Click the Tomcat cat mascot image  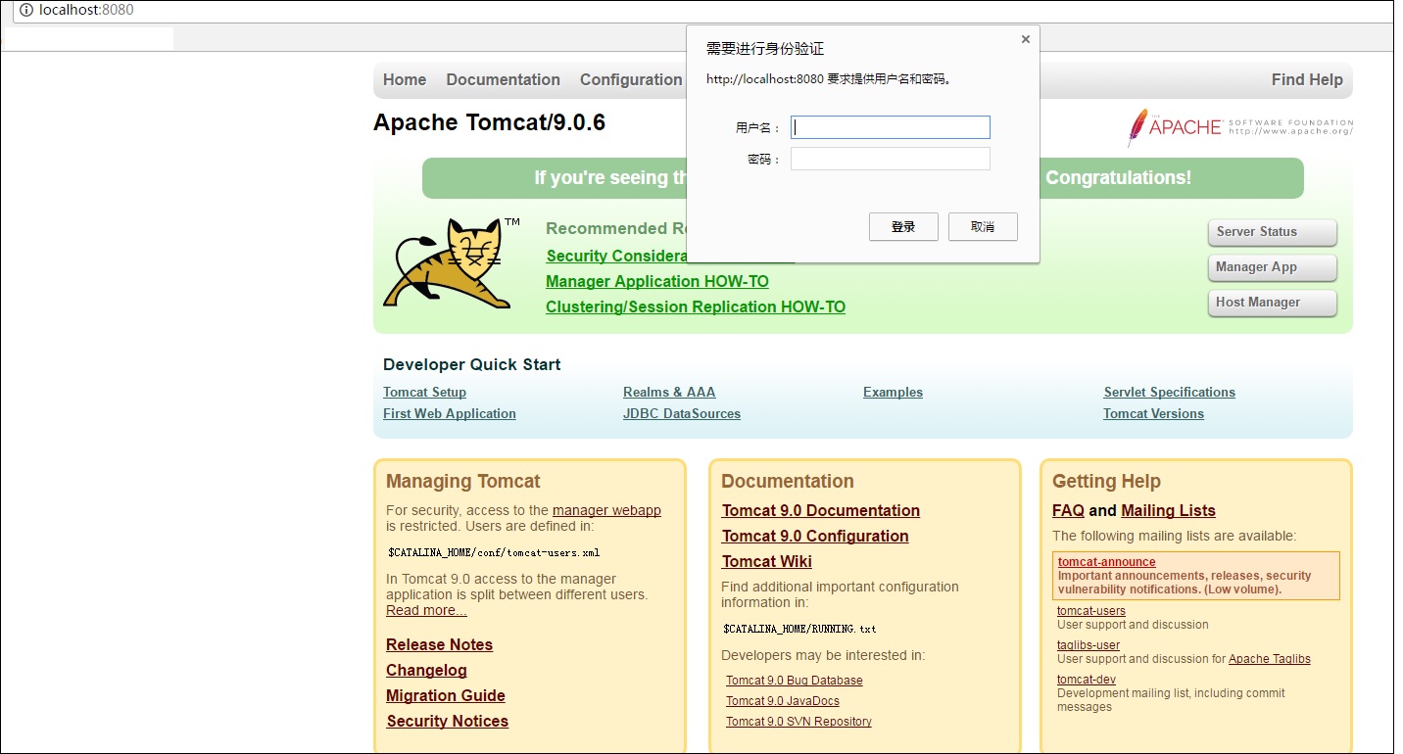[x=452, y=263]
